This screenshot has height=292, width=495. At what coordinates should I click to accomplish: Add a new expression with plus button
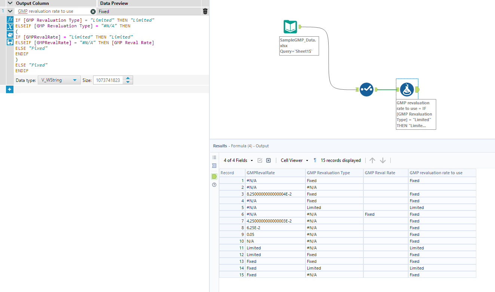point(9,89)
